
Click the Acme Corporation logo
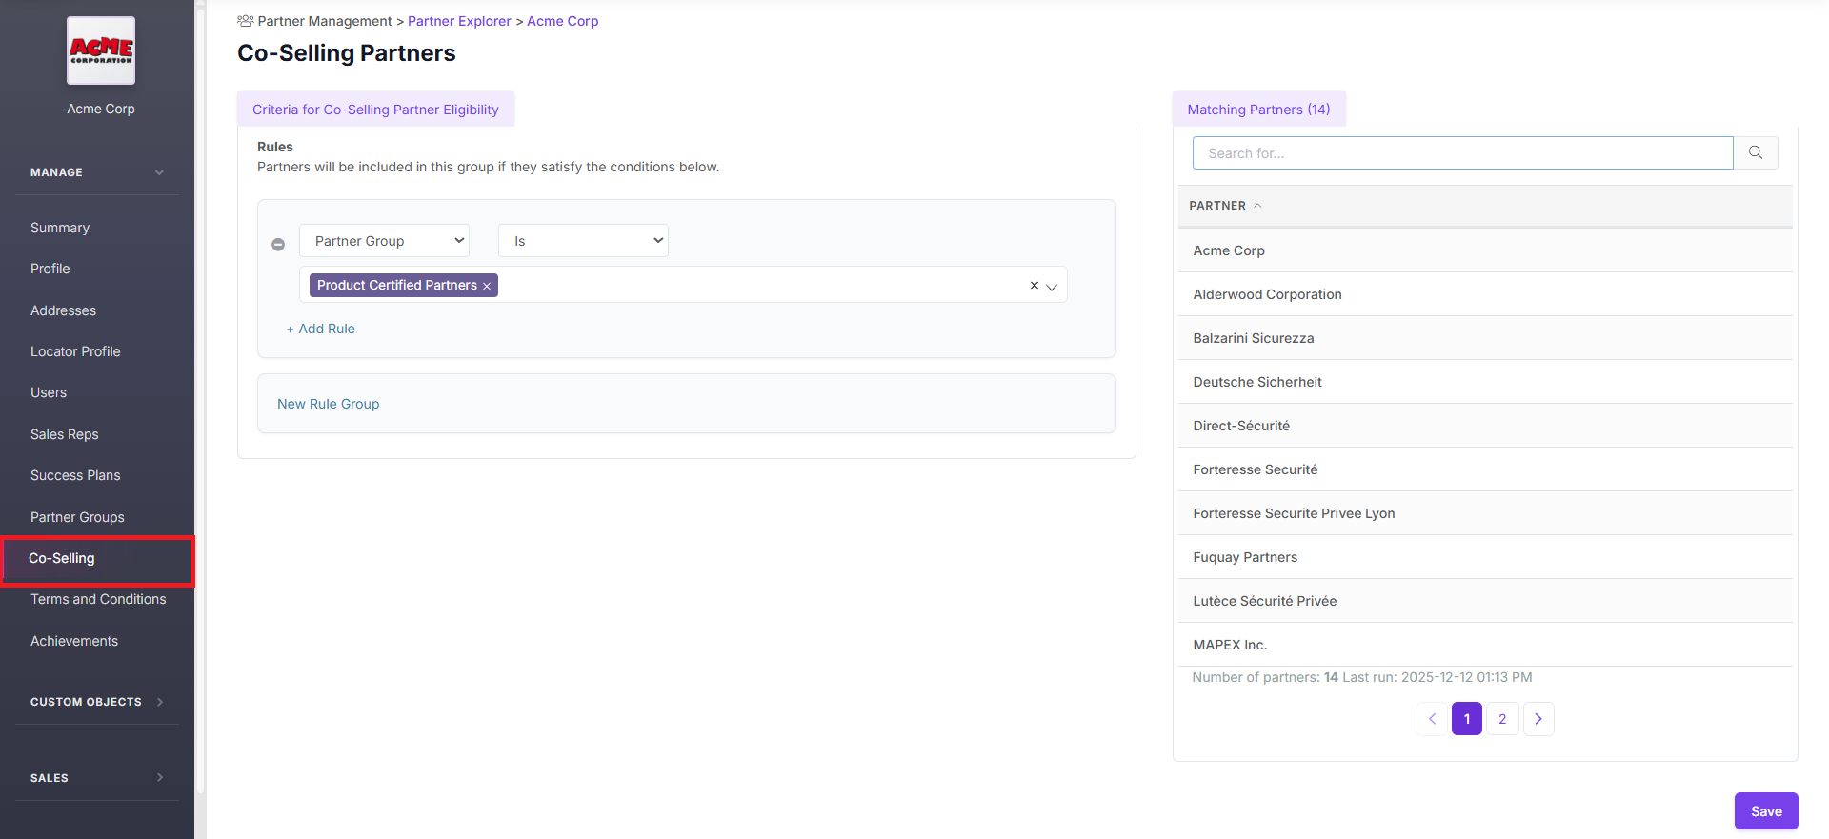tap(101, 50)
